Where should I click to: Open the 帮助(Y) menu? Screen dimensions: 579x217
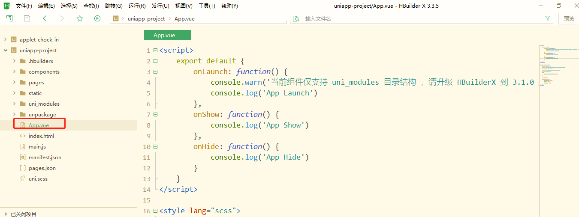pyautogui.click(x=229, y=6)
